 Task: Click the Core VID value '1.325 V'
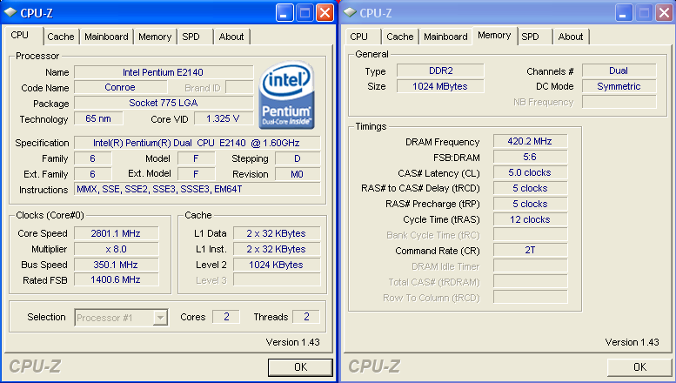pyautogui.click(x=223, y=118)
